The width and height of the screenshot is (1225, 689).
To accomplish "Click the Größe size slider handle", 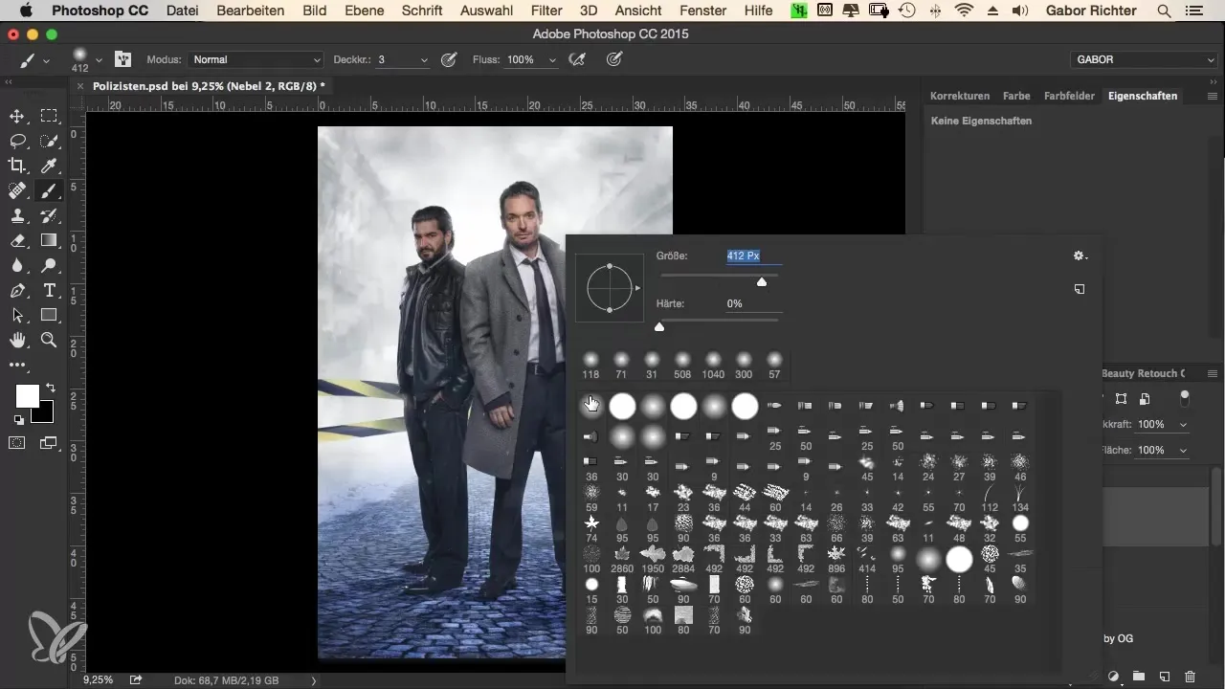I will tap(762, 281).
